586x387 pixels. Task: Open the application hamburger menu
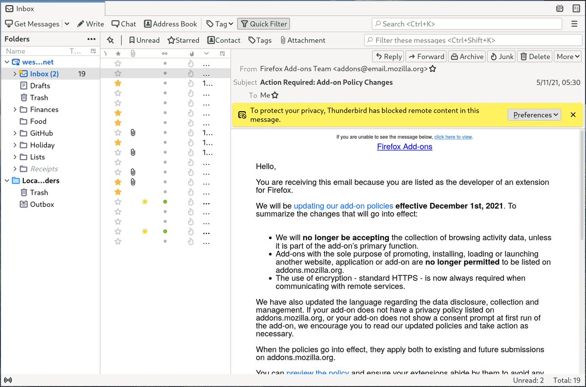(x=574, y=23)
